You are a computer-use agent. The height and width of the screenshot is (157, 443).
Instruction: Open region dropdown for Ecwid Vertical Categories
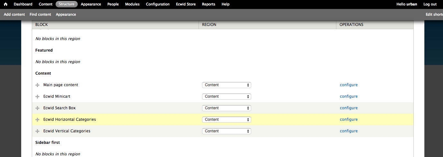pos(226,131)
